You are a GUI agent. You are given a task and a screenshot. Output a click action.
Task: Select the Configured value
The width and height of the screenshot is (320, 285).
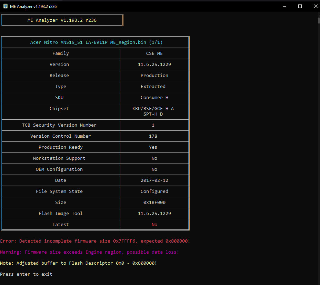pos(154,191)
